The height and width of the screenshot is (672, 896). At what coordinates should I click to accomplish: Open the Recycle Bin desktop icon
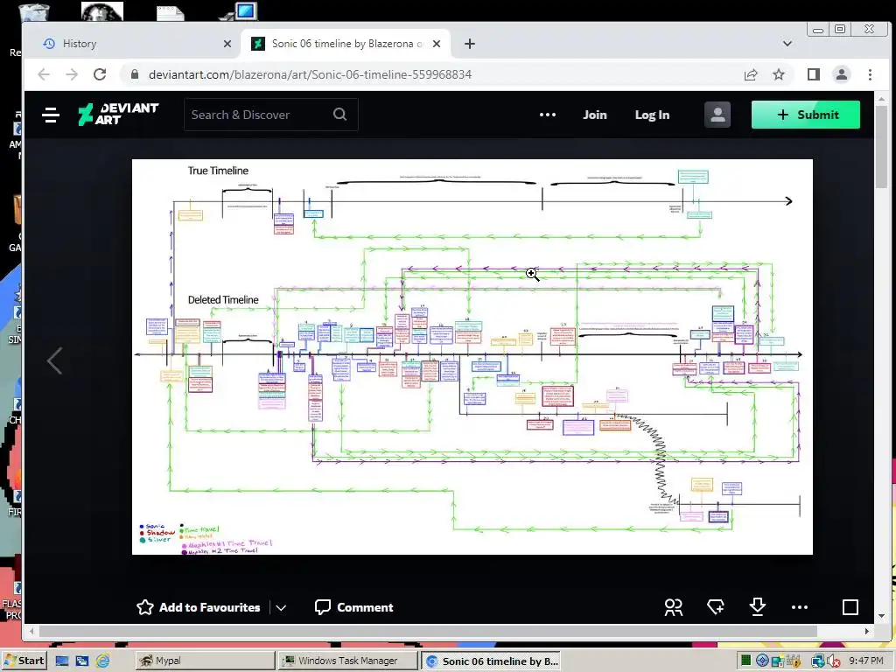(34, 12)
